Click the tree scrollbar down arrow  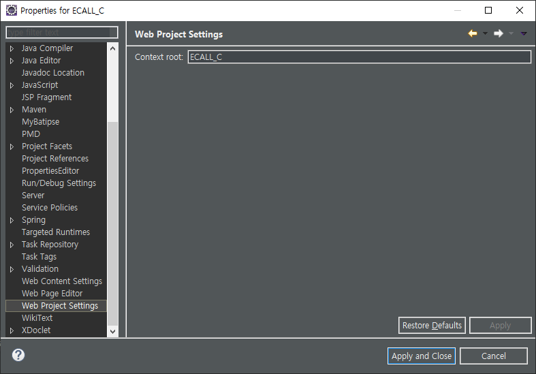(x=112, y=331)
